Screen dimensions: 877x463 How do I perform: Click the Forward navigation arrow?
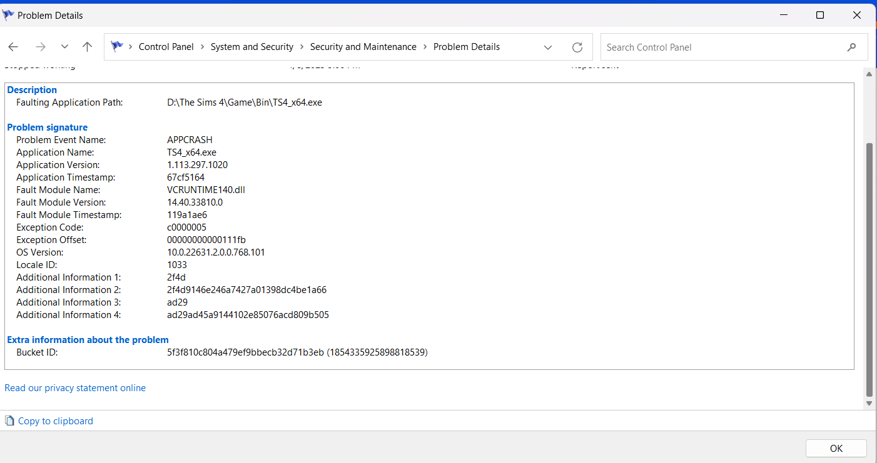pyautogui.click(x=41, y=47)
